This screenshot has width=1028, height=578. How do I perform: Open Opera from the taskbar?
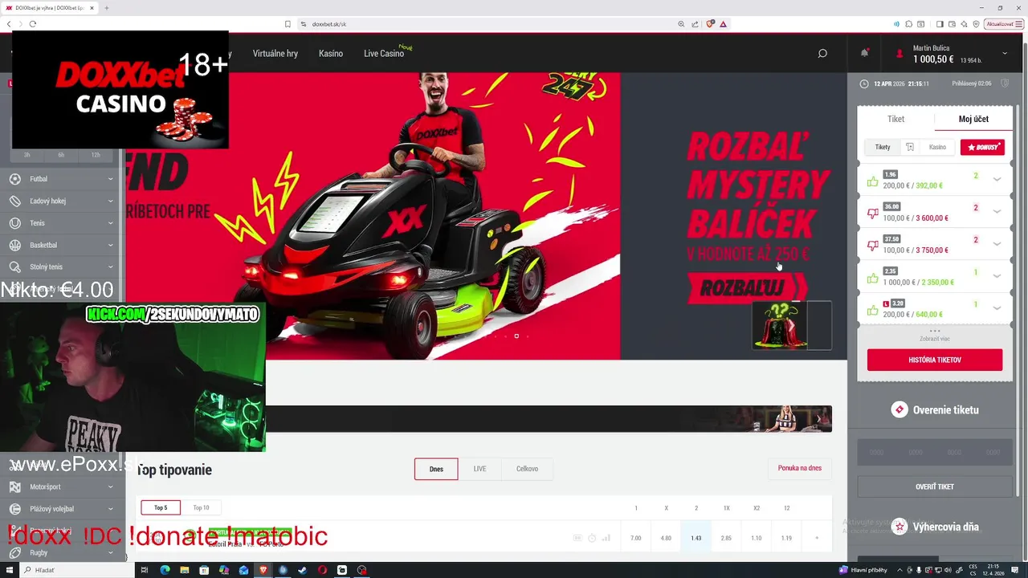(x=322, y=570)
